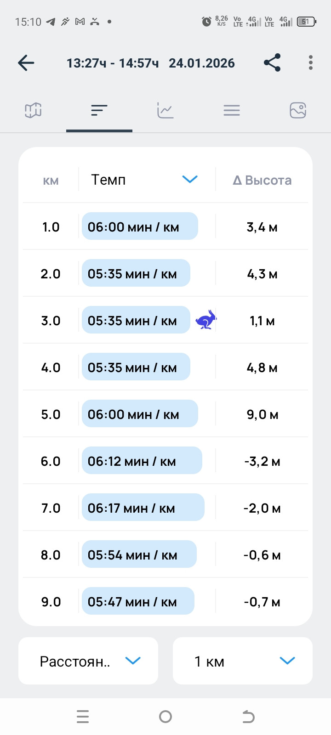
Task: Tap the date range title 24.01.2026
Action: [202, 63]
